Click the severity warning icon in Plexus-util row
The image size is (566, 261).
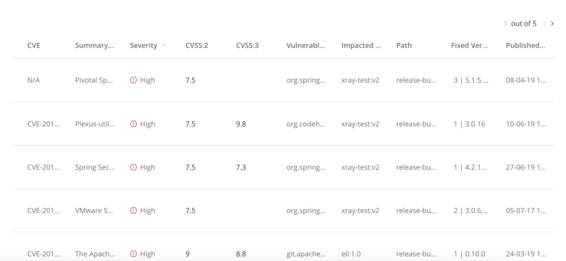click(x=133, y=124)
